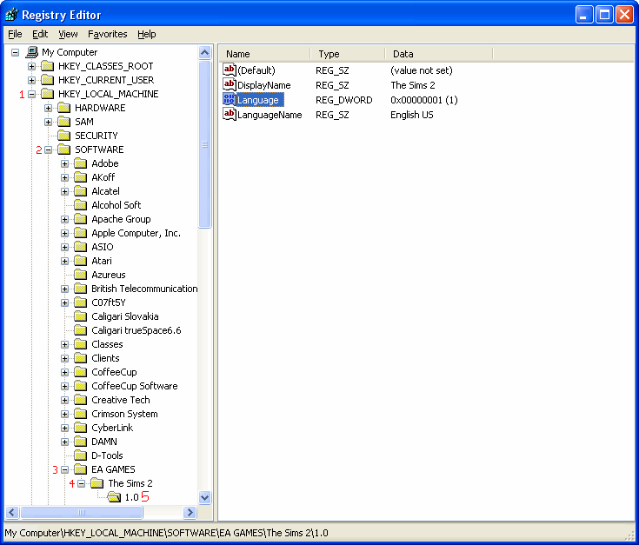
Task: Select the Alcatel key
Action: (105, 191)
